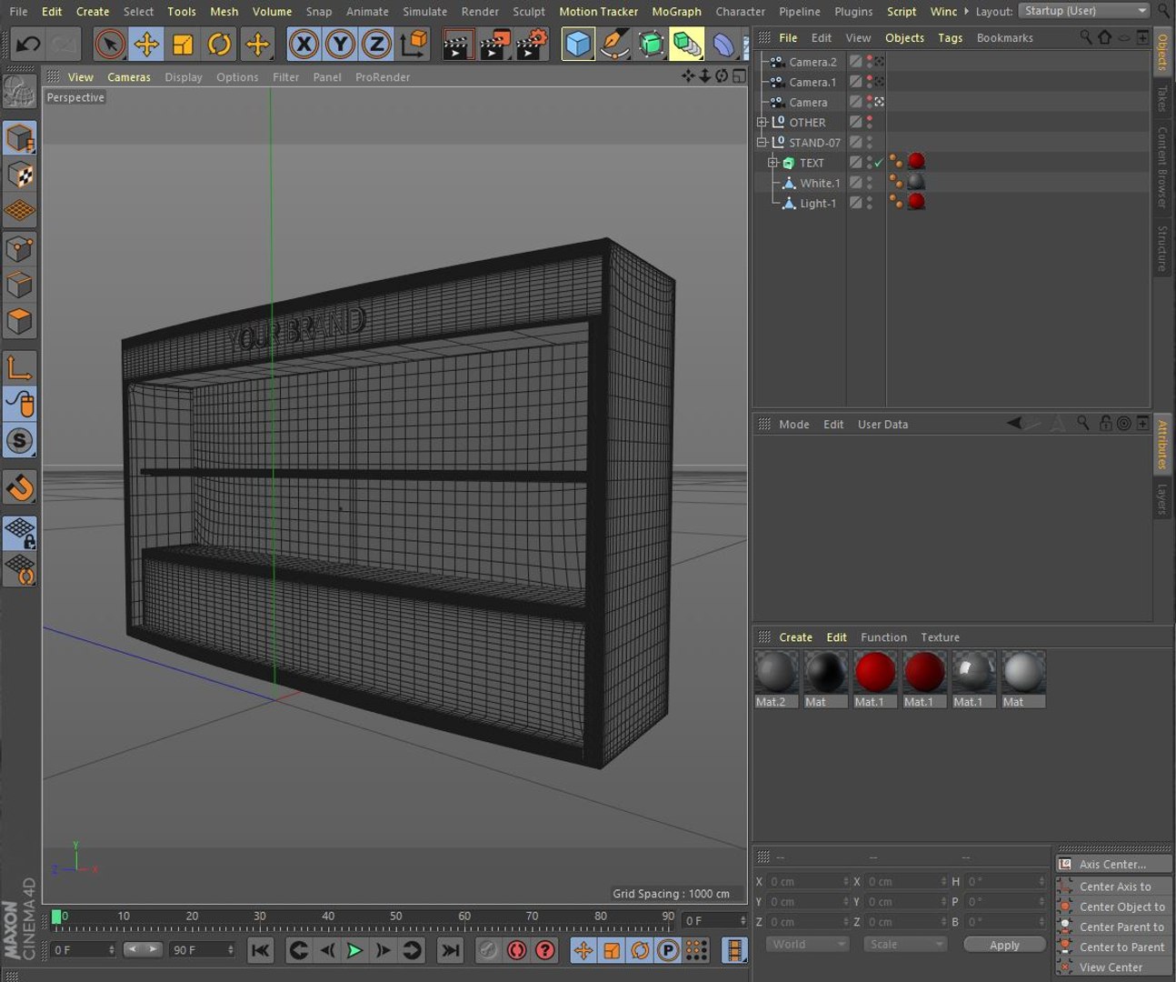
Task: Toggle visibility dots for OTHER object
Action: (x=870, y=122)
